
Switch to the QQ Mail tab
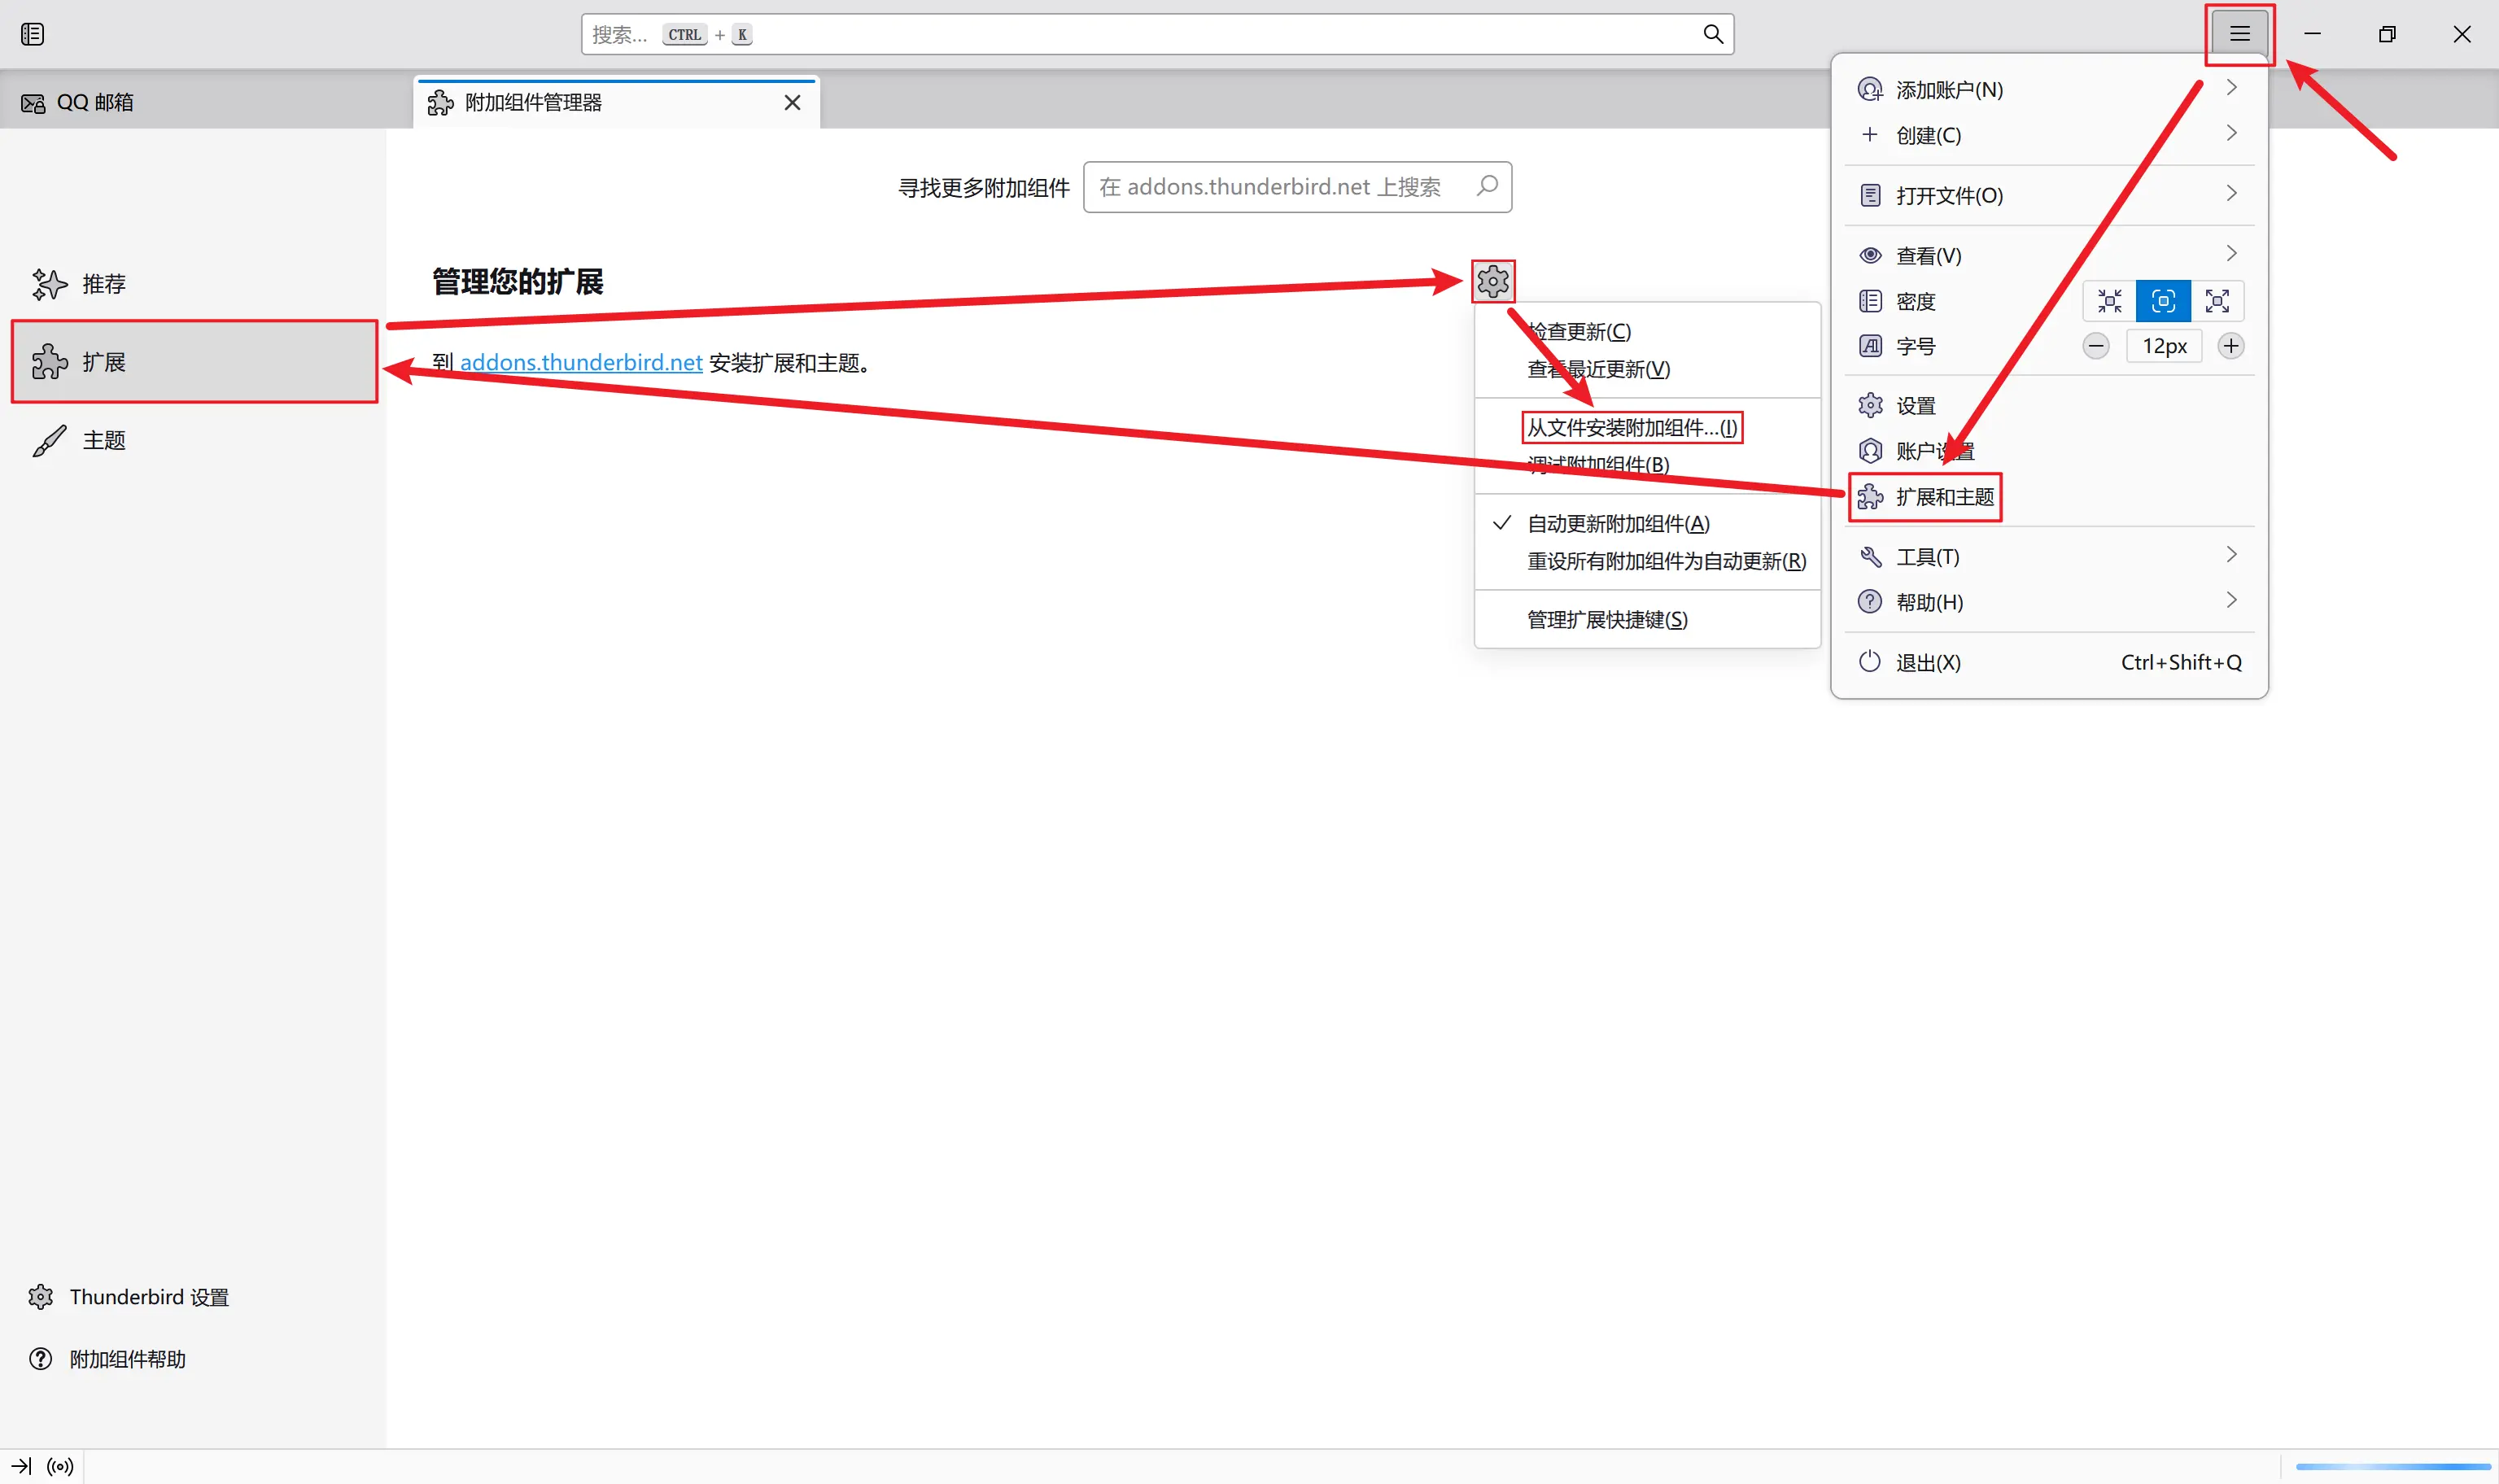tap(95, 102)
